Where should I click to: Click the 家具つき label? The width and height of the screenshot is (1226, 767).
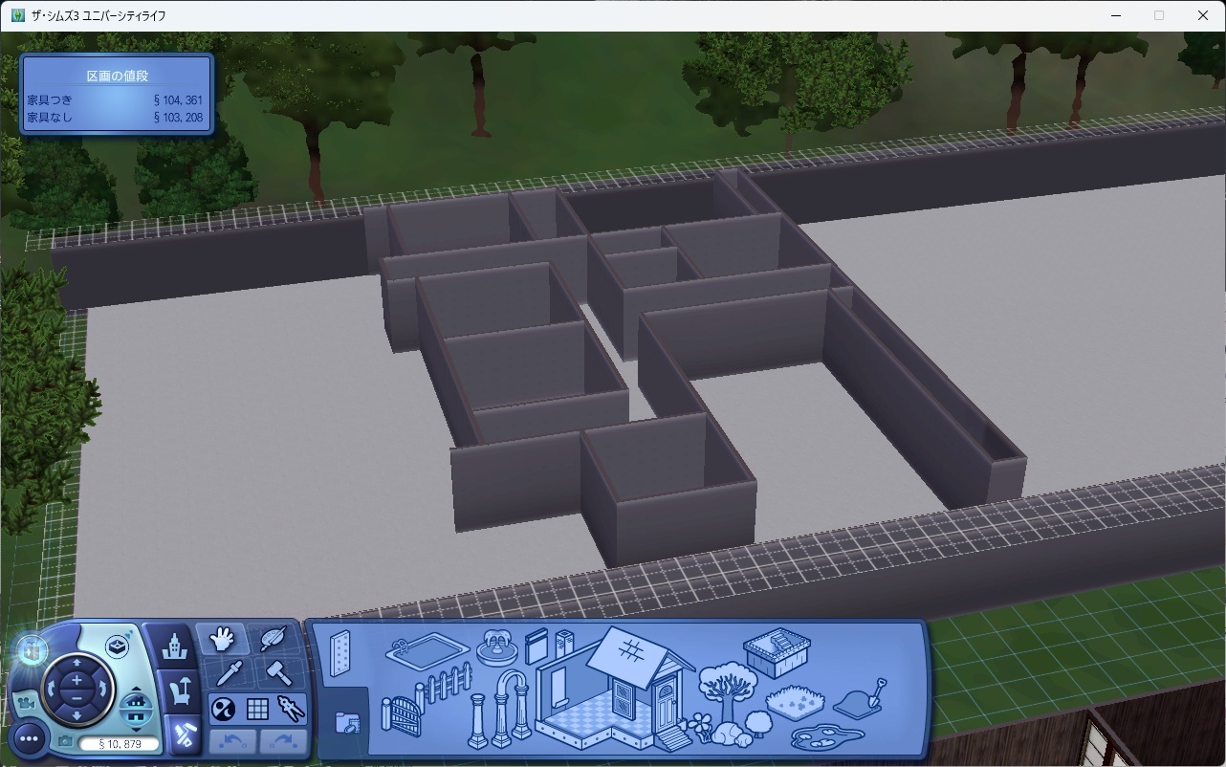(50, 99)
